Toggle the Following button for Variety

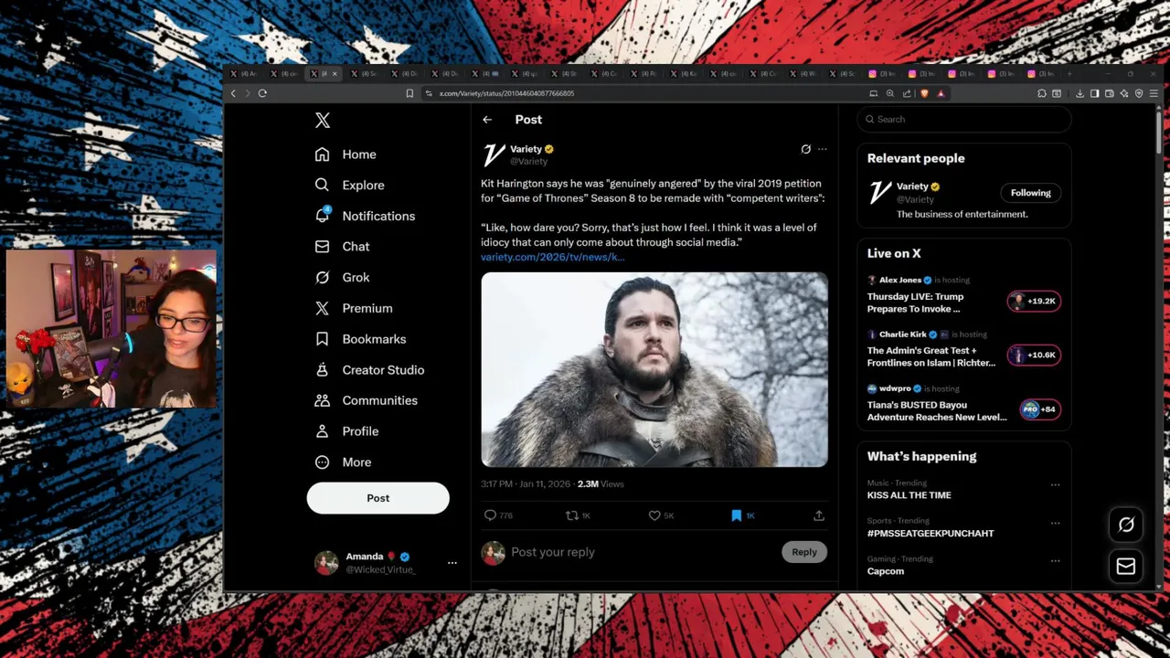click(x=1030, y=193)
